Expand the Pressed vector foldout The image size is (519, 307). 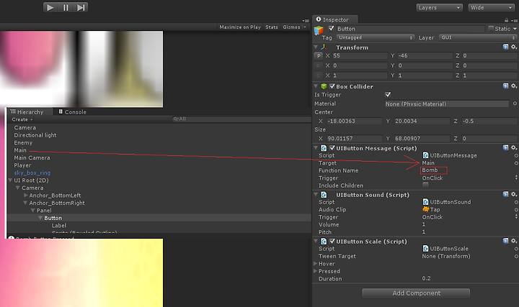pyautogui.click(x=316, y=271)
